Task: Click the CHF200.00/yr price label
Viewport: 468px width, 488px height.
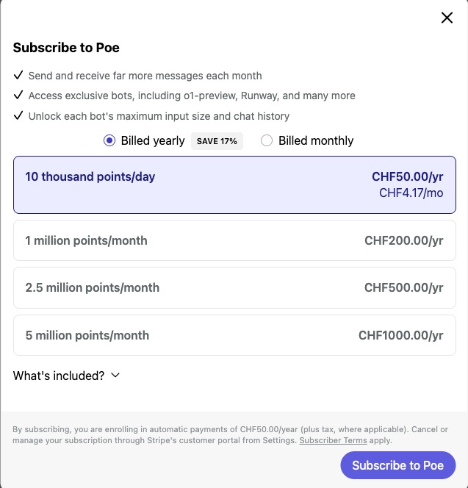Action: point(403,240)
